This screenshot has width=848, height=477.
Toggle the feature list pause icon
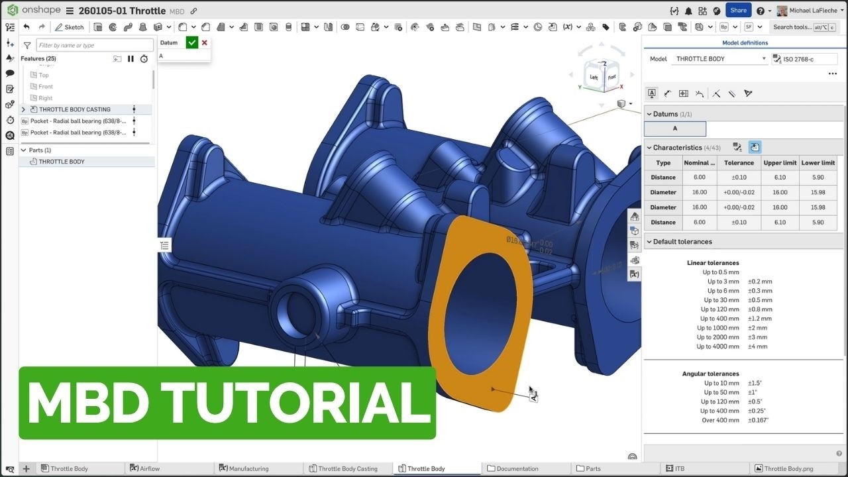pyautogui.click(x=131, y=59)
